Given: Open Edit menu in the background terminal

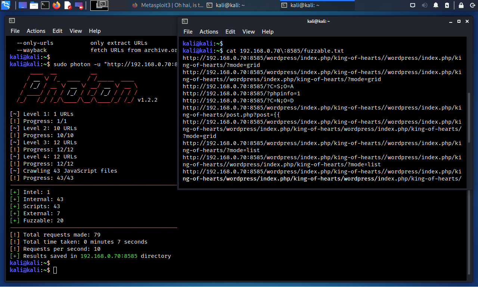Looking at the screenshot, I should pos(58,31).
